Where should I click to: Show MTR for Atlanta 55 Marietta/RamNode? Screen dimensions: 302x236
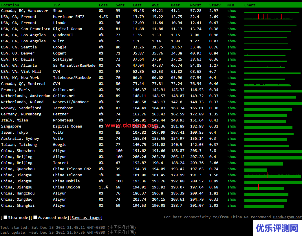[232, 65]
